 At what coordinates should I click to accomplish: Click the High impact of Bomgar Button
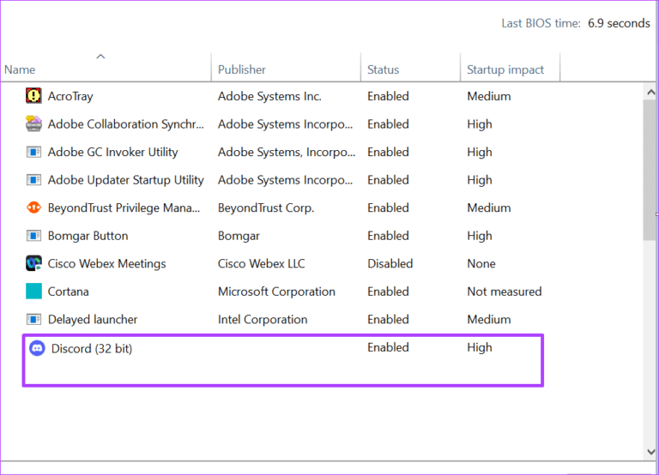coord(479,236)
